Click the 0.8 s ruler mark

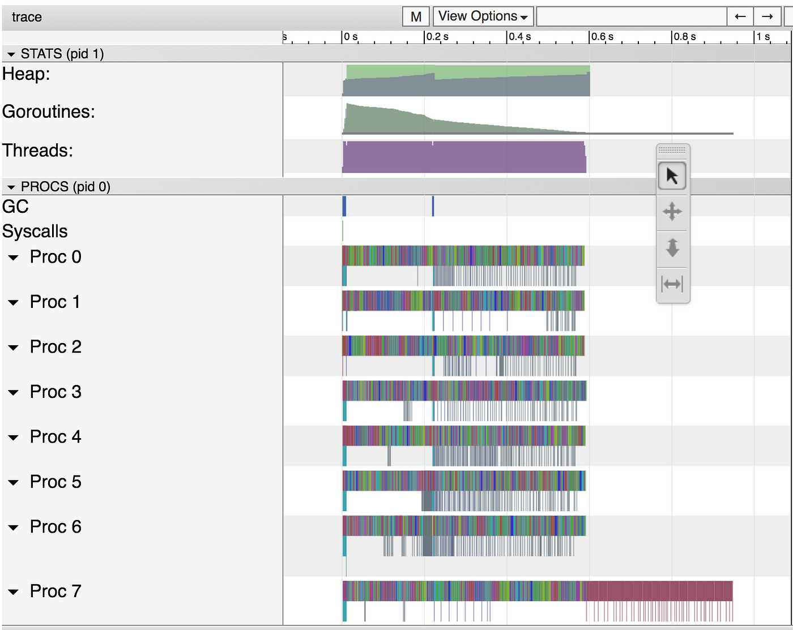tap(684, 37)
